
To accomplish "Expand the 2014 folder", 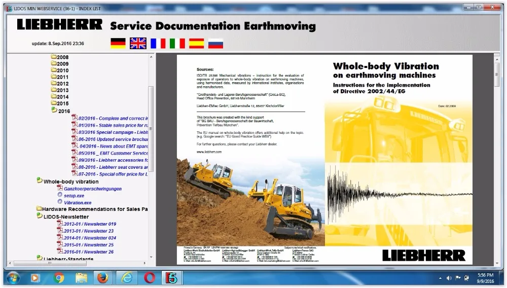I will [60, 97].
